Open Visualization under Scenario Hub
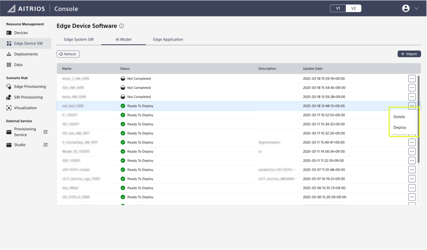 click(25, 108)
